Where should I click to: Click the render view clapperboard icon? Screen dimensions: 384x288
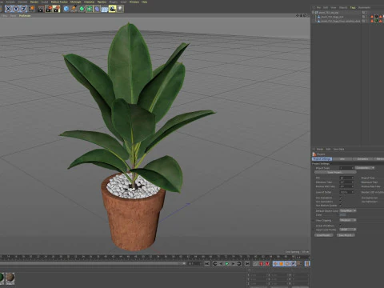(41, 9)
